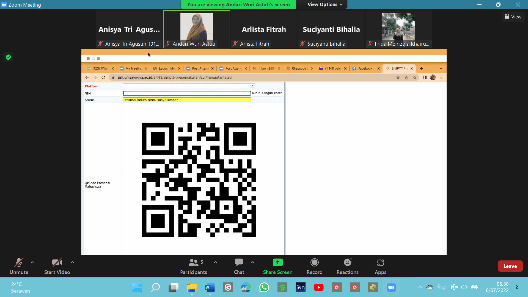The width and height of the screenshot is (528, 297).
Task: Show hidden system tray icons
Action: point(420,287)
